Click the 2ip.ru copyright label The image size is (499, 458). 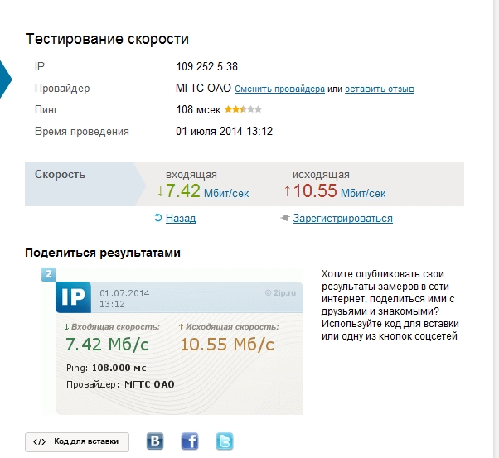280,292
